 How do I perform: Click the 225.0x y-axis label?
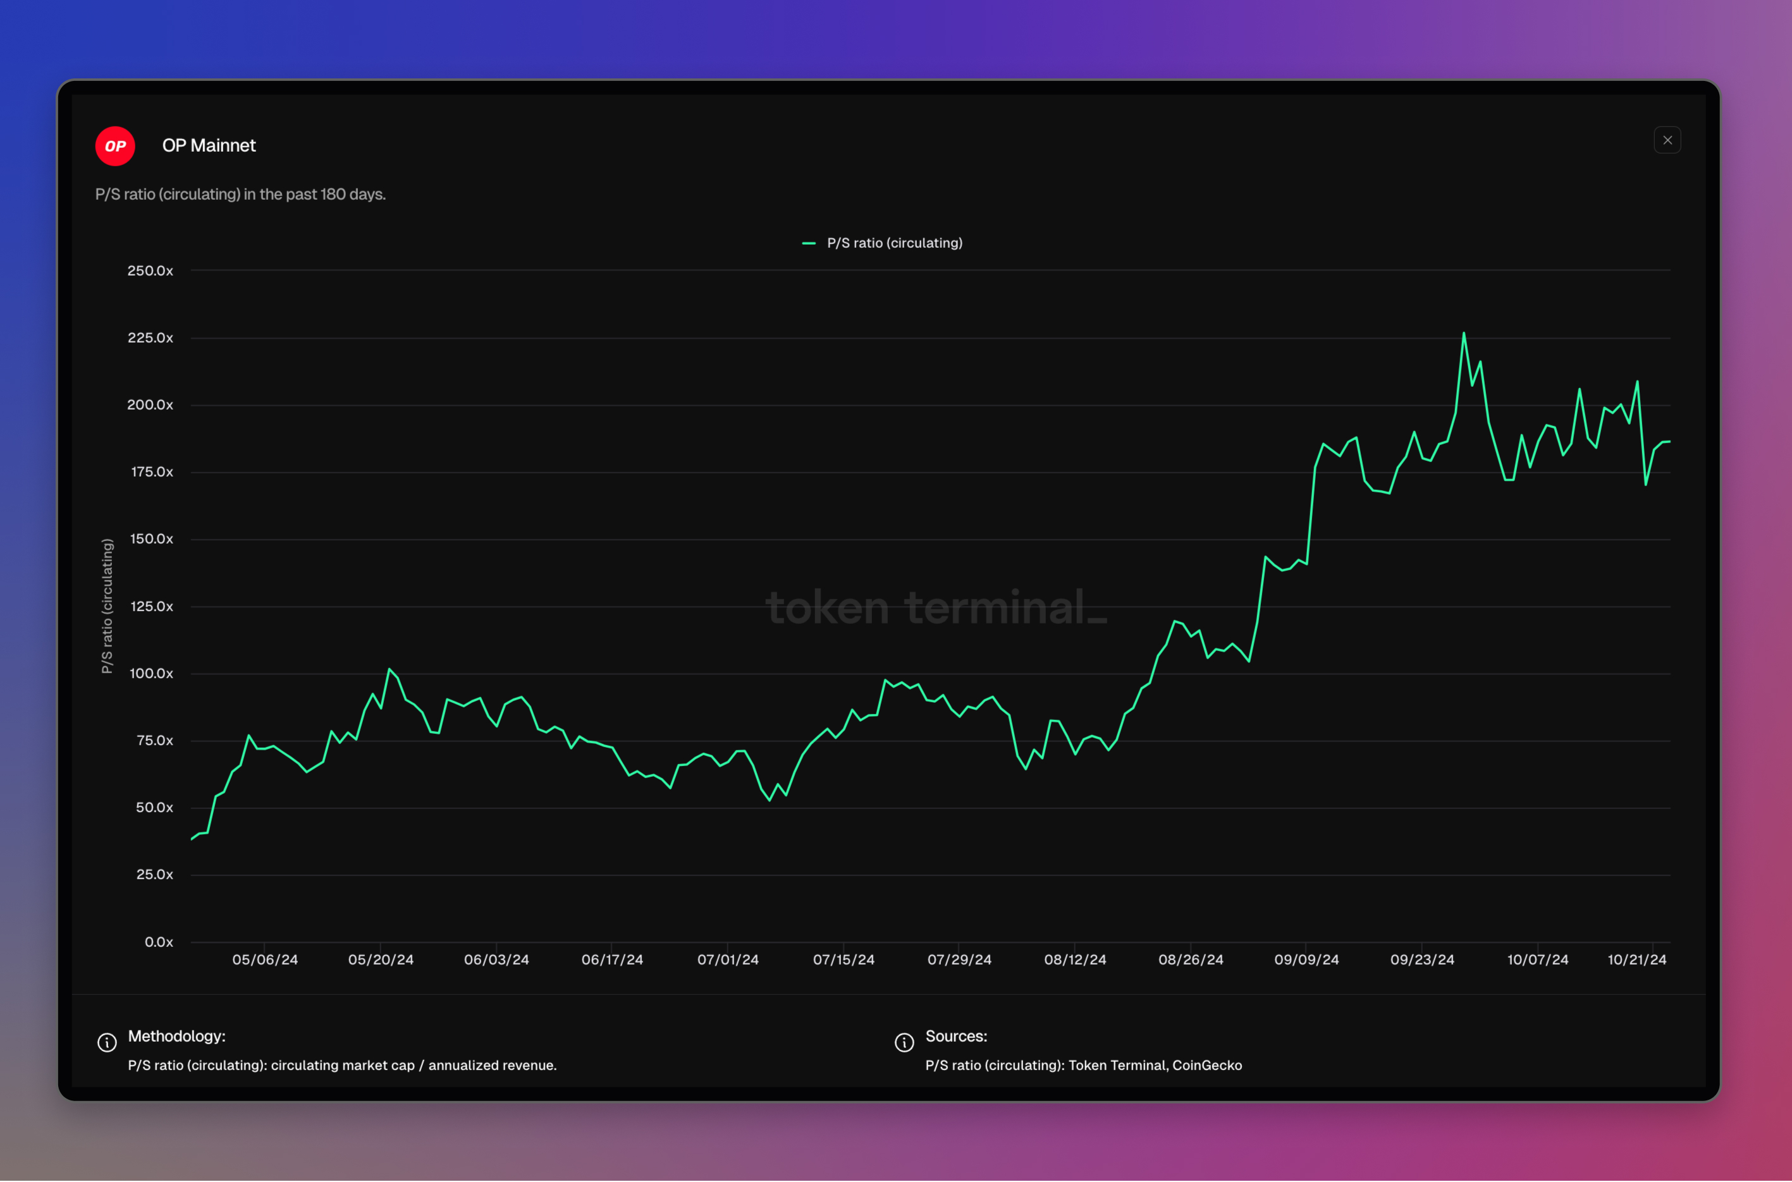coord(150,338)
